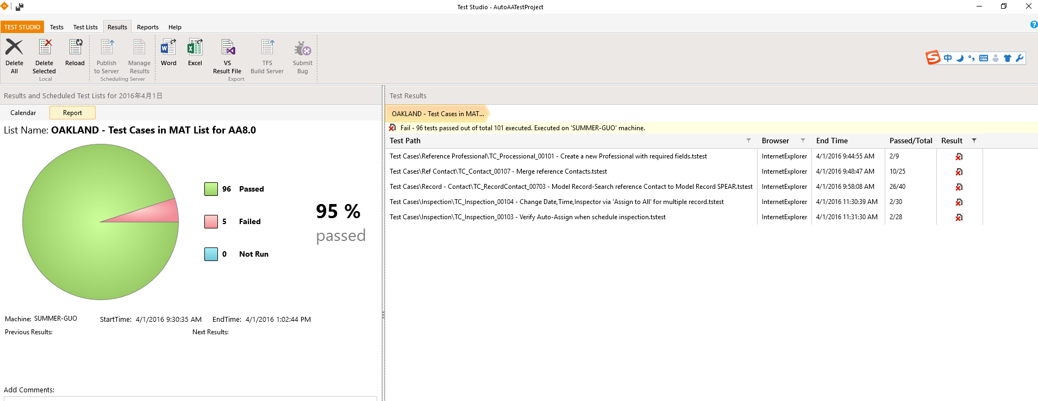Select the 'Verify Auto-Assign' test row
Image resolution: width=1038 pixels, height=401 pixels.
click(684, 217)
